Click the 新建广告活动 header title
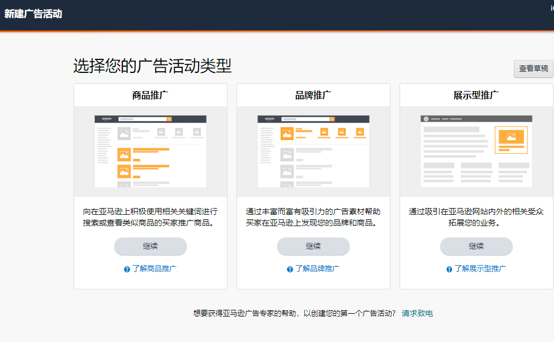Viewport: 554px width, 342px height. coord(33,14)
